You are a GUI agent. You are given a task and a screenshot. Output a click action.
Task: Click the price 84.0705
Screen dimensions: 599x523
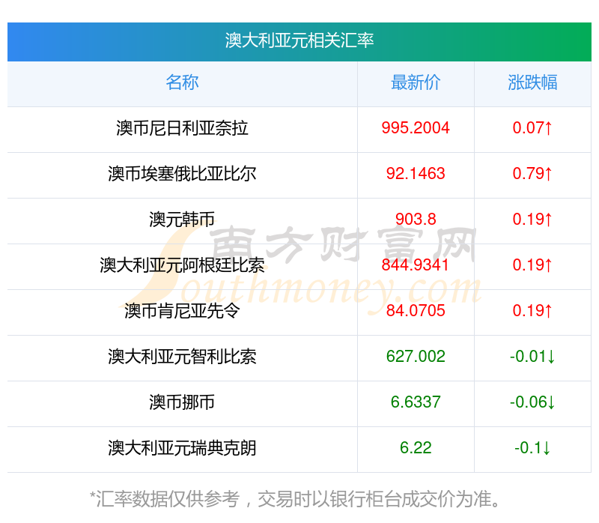[x=416, y=311]
